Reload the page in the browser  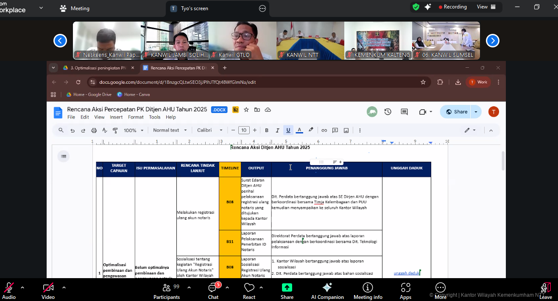(x=78, y=82)
